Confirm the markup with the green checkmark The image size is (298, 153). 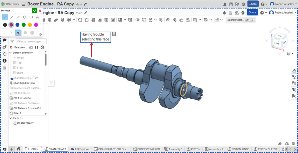click(34, 11)
